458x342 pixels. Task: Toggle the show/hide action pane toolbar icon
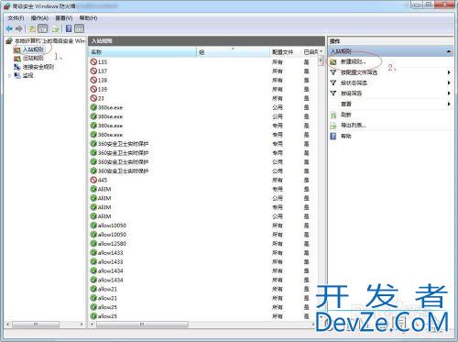(x=79, y=29)
